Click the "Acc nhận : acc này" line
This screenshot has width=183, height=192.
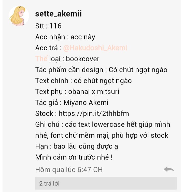click(65, 37)
